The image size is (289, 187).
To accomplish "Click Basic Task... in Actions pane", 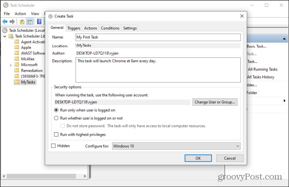I will tap(257, 46).
